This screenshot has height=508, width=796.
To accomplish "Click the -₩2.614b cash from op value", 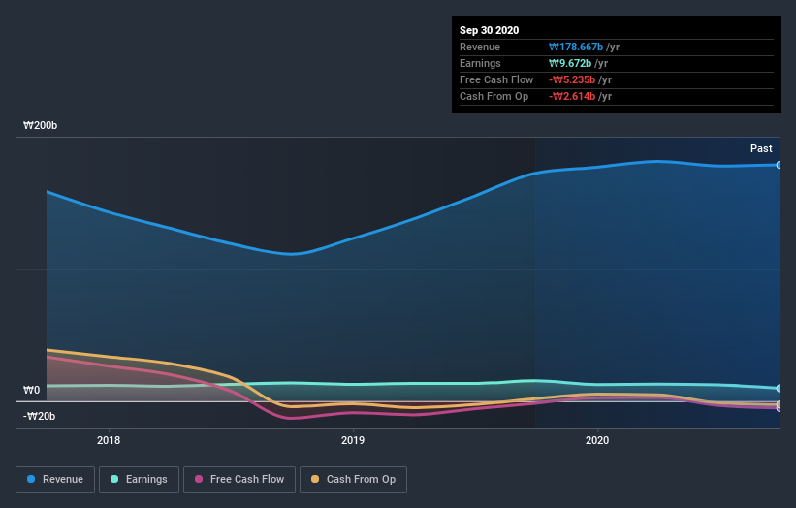I will 572,96.
